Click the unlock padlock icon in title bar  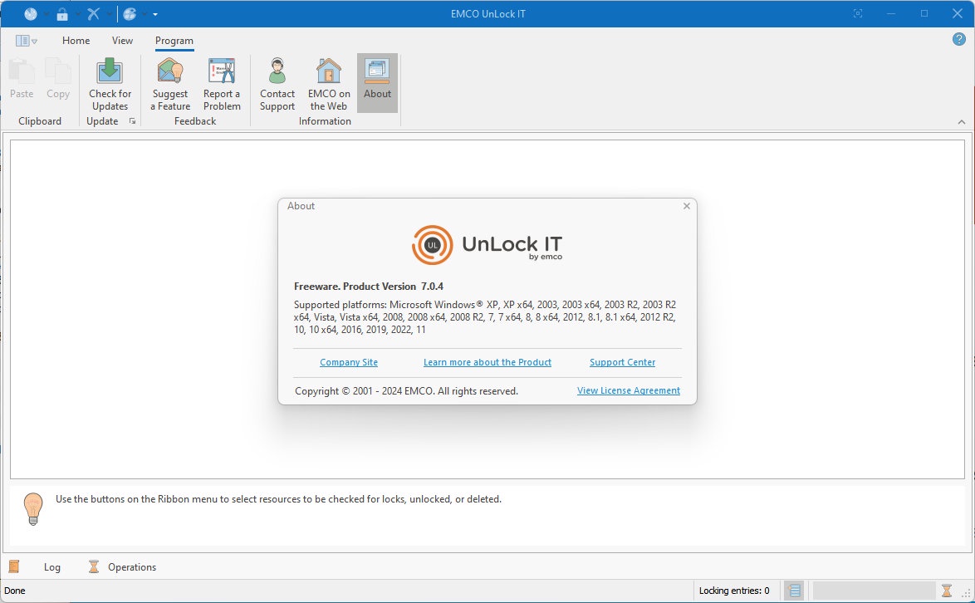pyautogui.click(x=62, y=13)
